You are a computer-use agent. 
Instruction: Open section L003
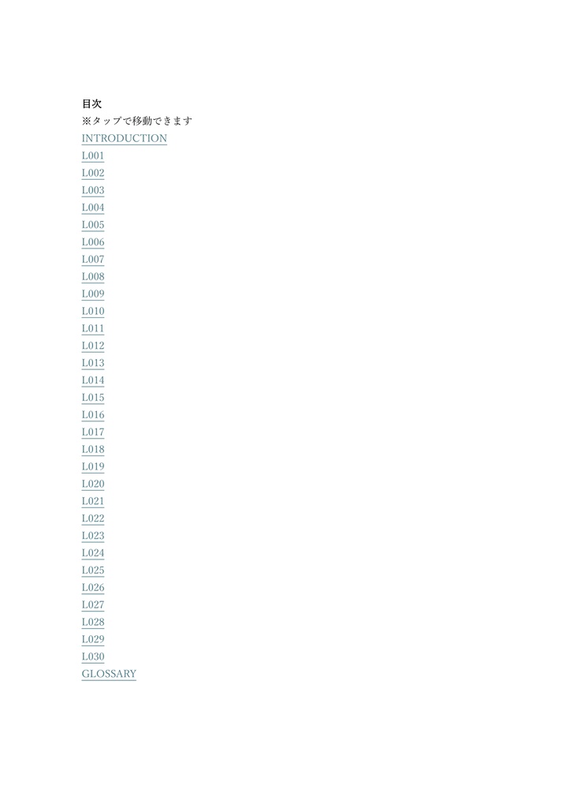tap(93, 190)
